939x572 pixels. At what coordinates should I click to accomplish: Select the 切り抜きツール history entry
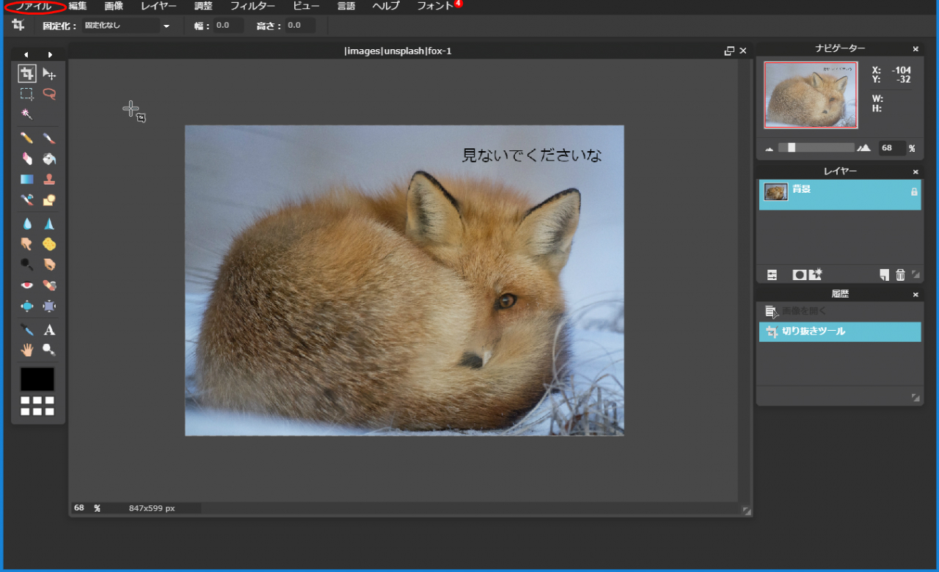[840, 331]
